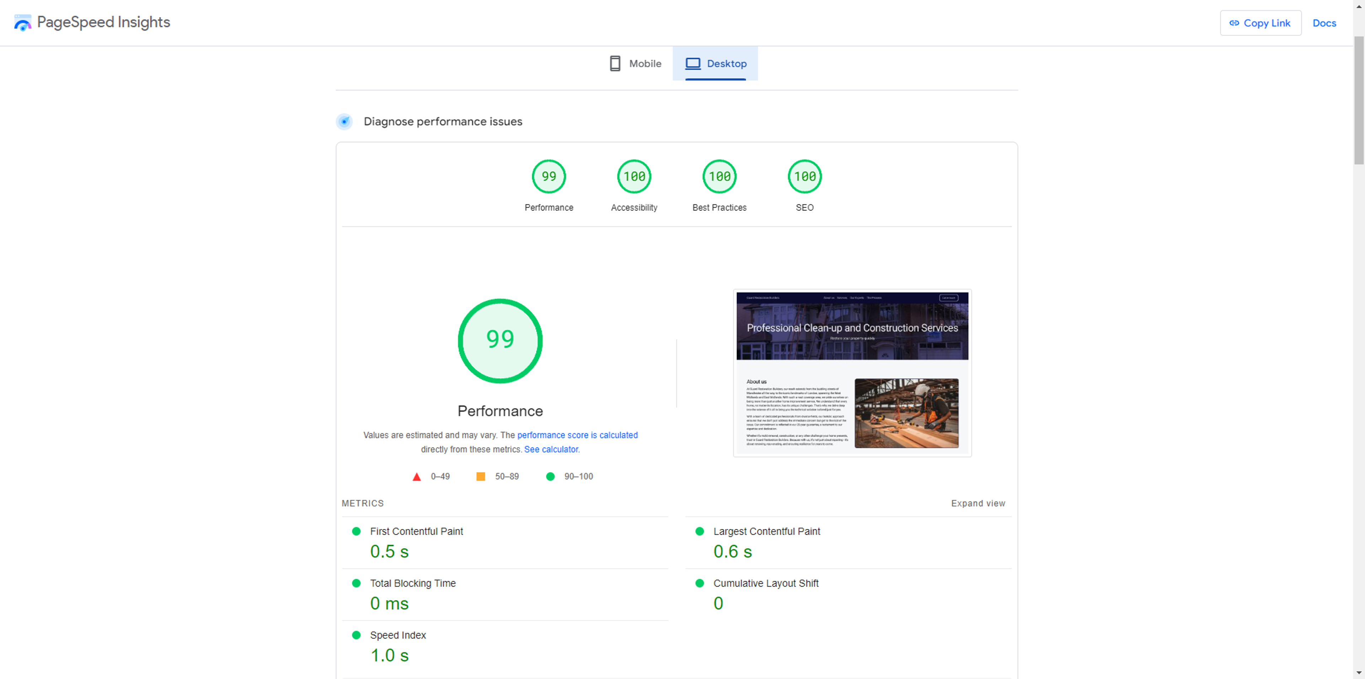
Task: Expand the First Contentful Paint metric
Action: point(417,531)
